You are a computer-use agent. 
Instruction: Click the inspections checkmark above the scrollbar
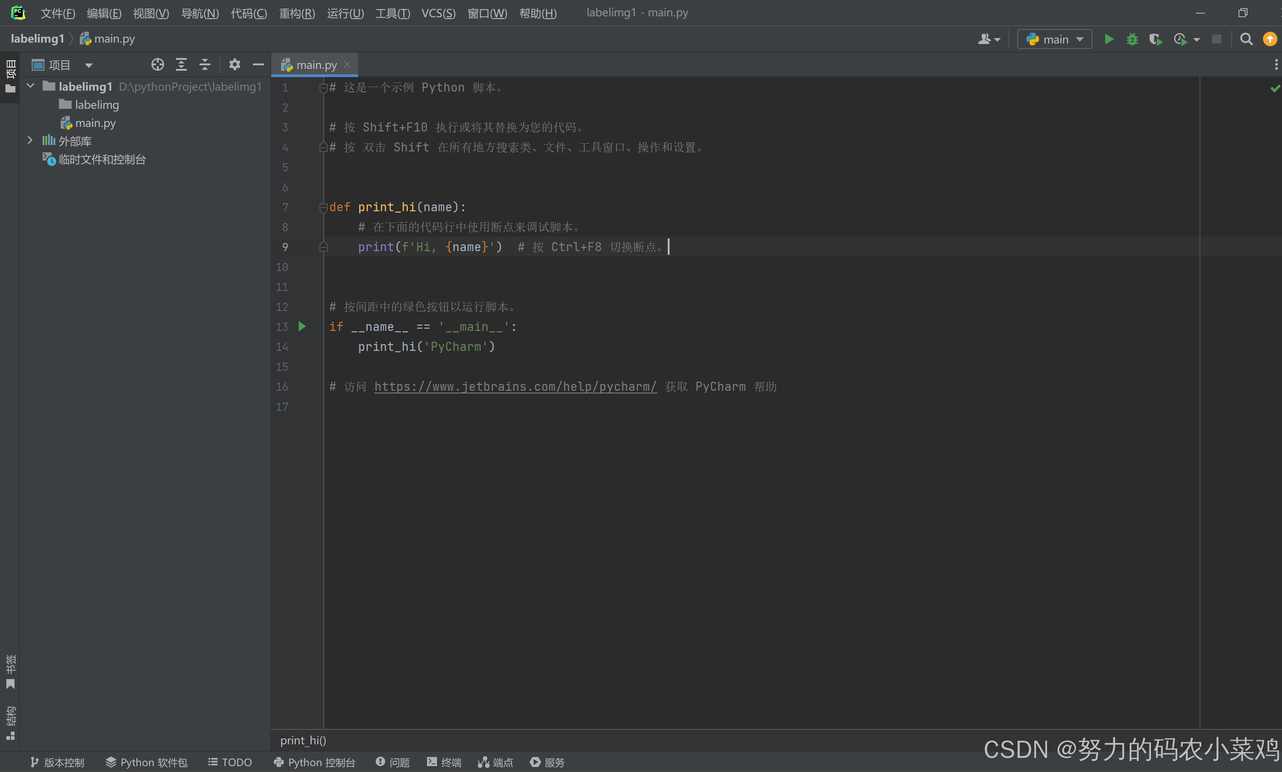1275,87
